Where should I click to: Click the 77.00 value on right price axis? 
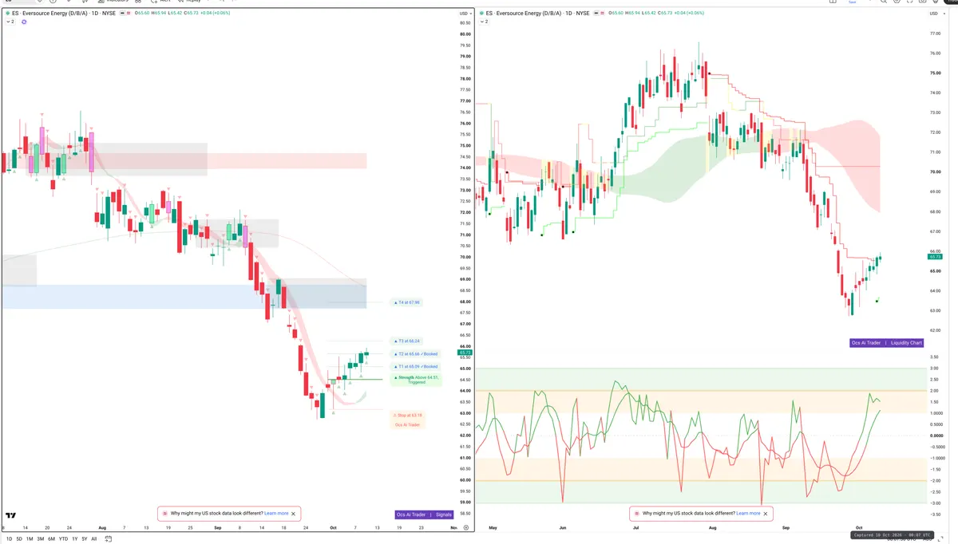[936, 34]
